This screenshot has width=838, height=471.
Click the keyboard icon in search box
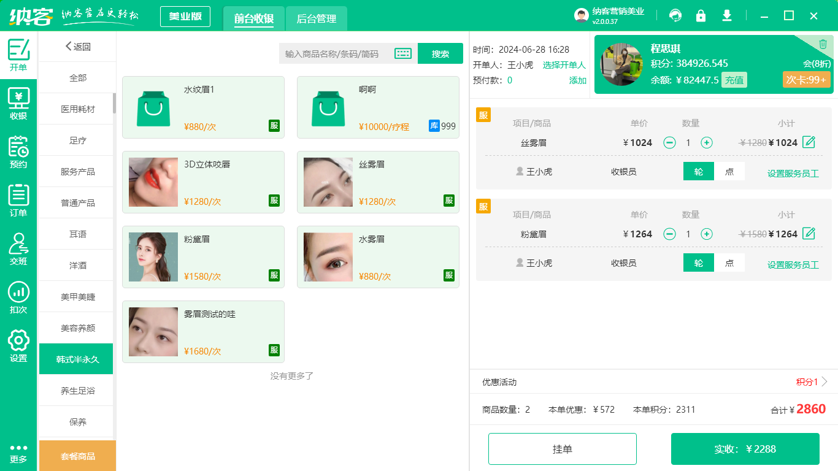[x=403, y=53]
